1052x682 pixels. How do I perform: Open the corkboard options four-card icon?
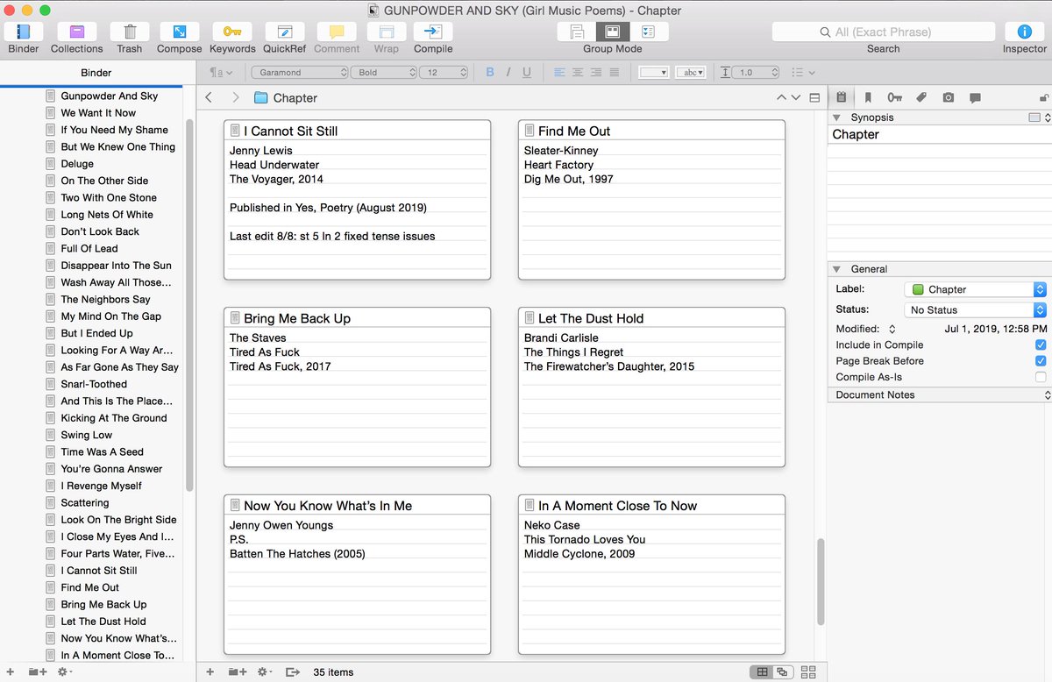tap(808, 672)
